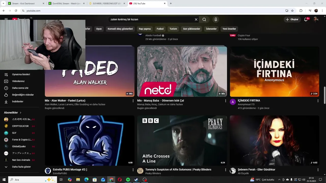
Task: Open the YouTube account avatar menu
Action: (316, 20)
